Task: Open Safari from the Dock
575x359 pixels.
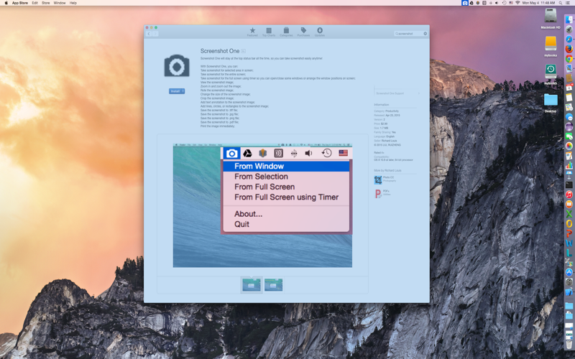Action: click(569, 39)
